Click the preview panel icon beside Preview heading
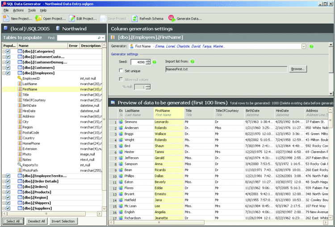Image resolution: width=335 pixels, height=227 pixels. 113,103
